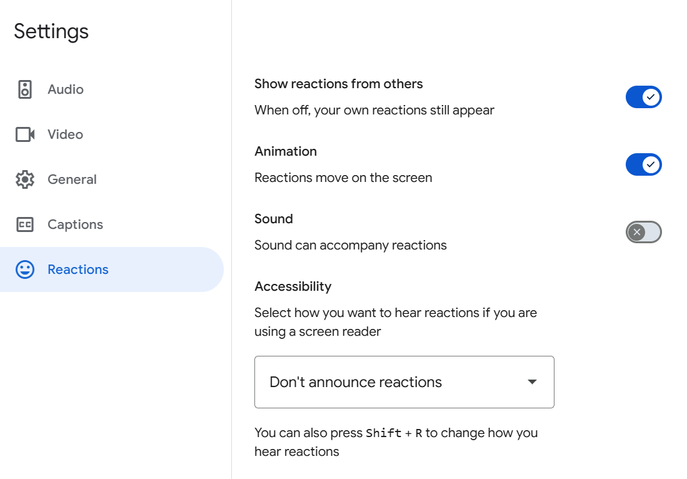The image size is (687, 479).
Task: Click the Sound setting label
Action: pos(274,219)
